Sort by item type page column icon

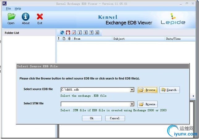[x=64, y=38]
